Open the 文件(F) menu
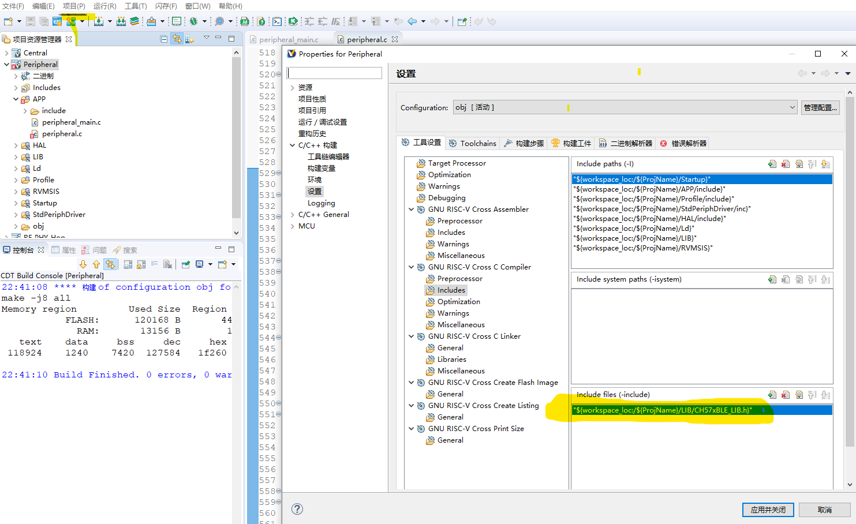The width and height of the screenshot is (856, 524). [13, 6]
